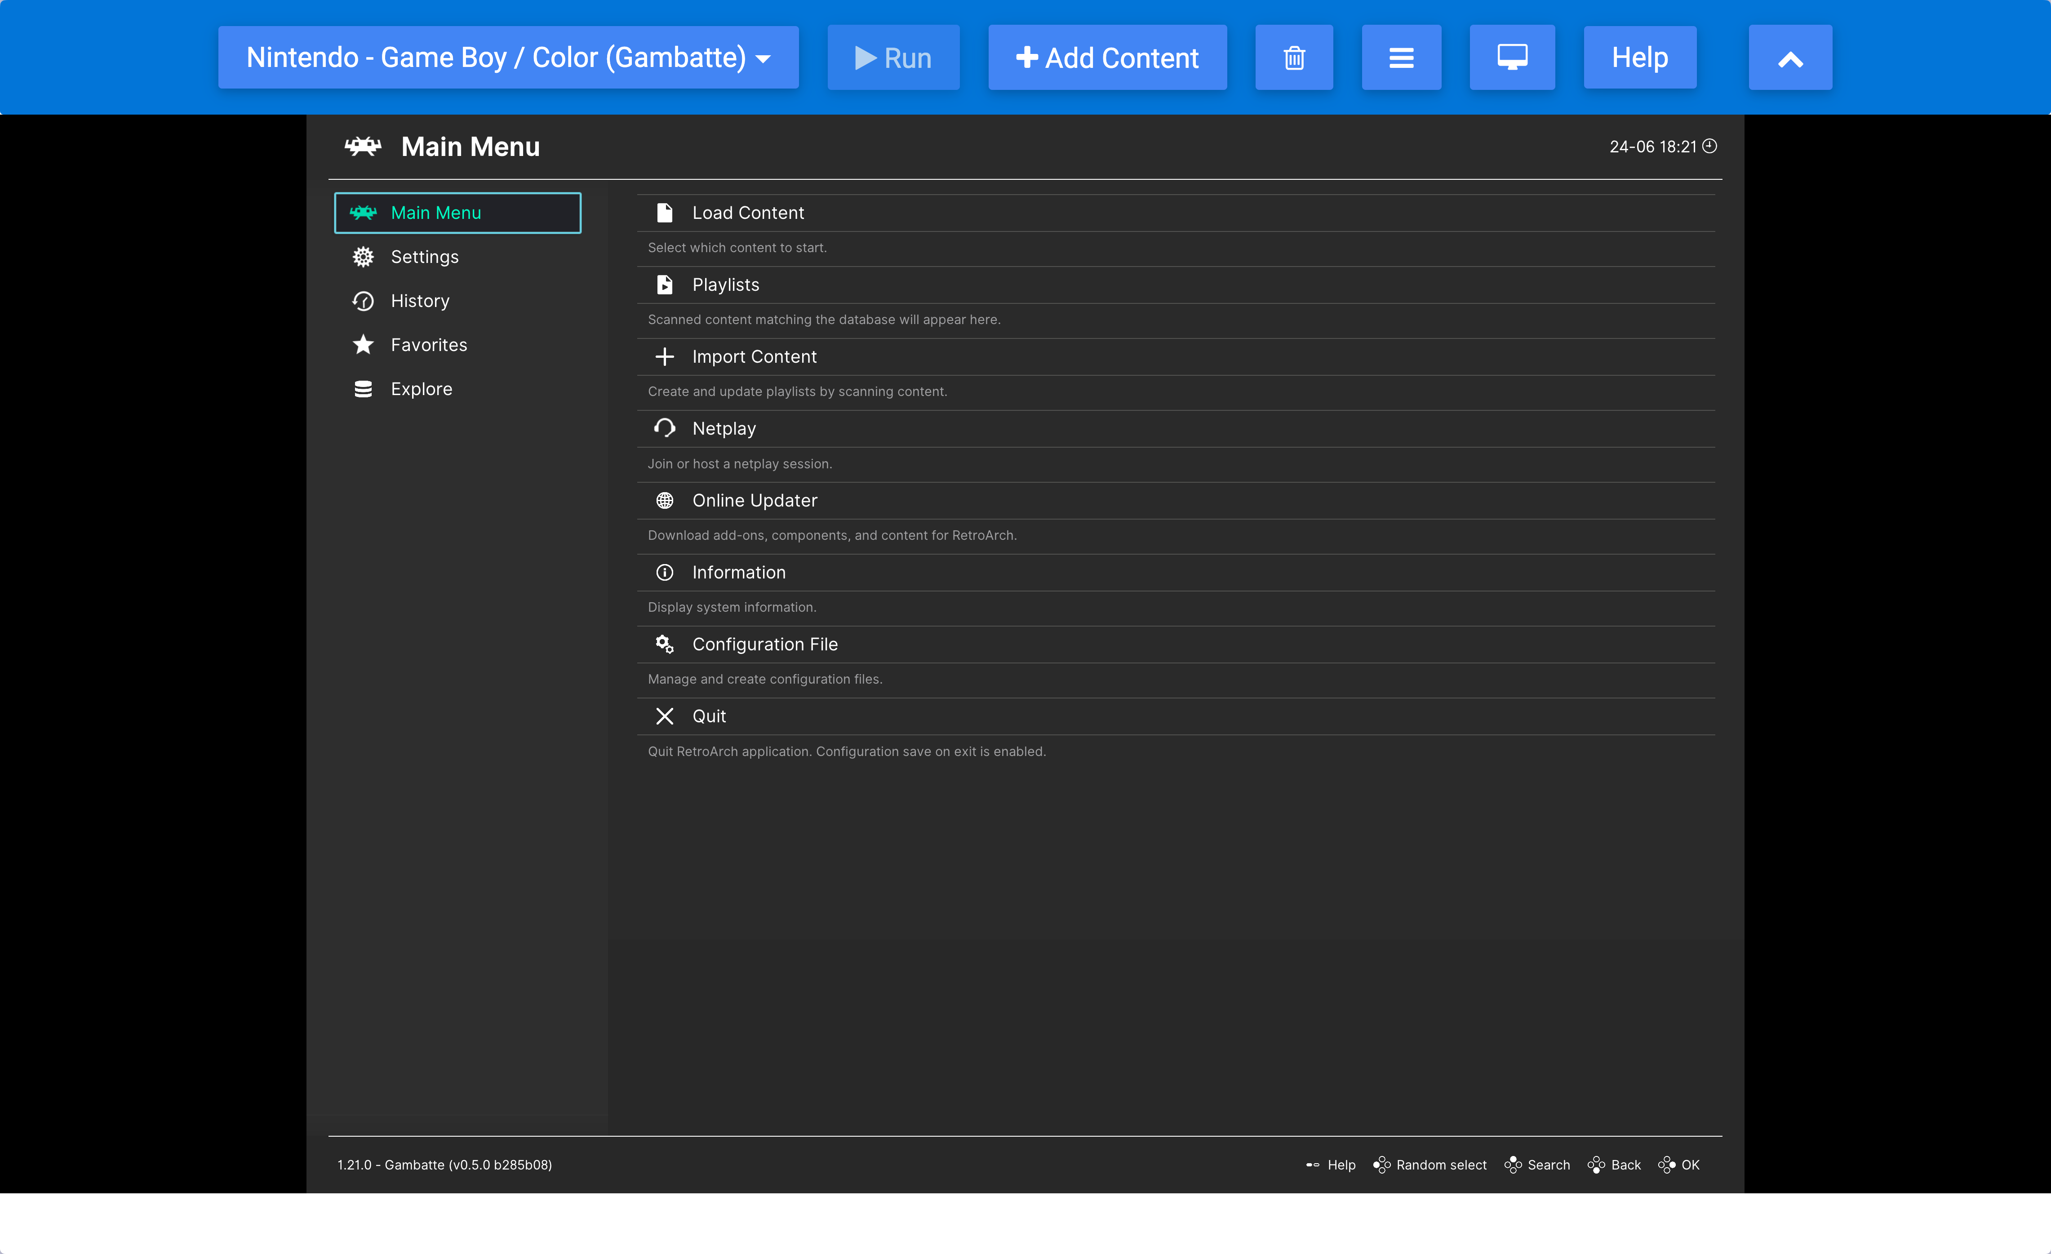
Task: Open the hamburger menu icon button
Action: [1401, 58]
